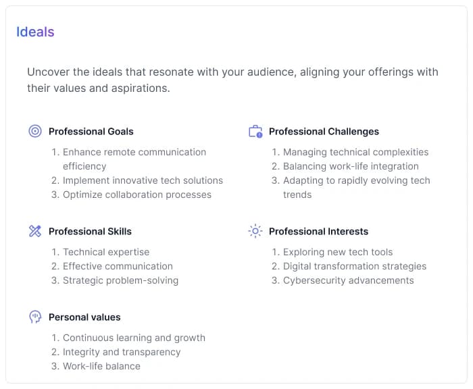
Task: Click the crossed tools icon for Professional Skills
Action: [35, 232]
